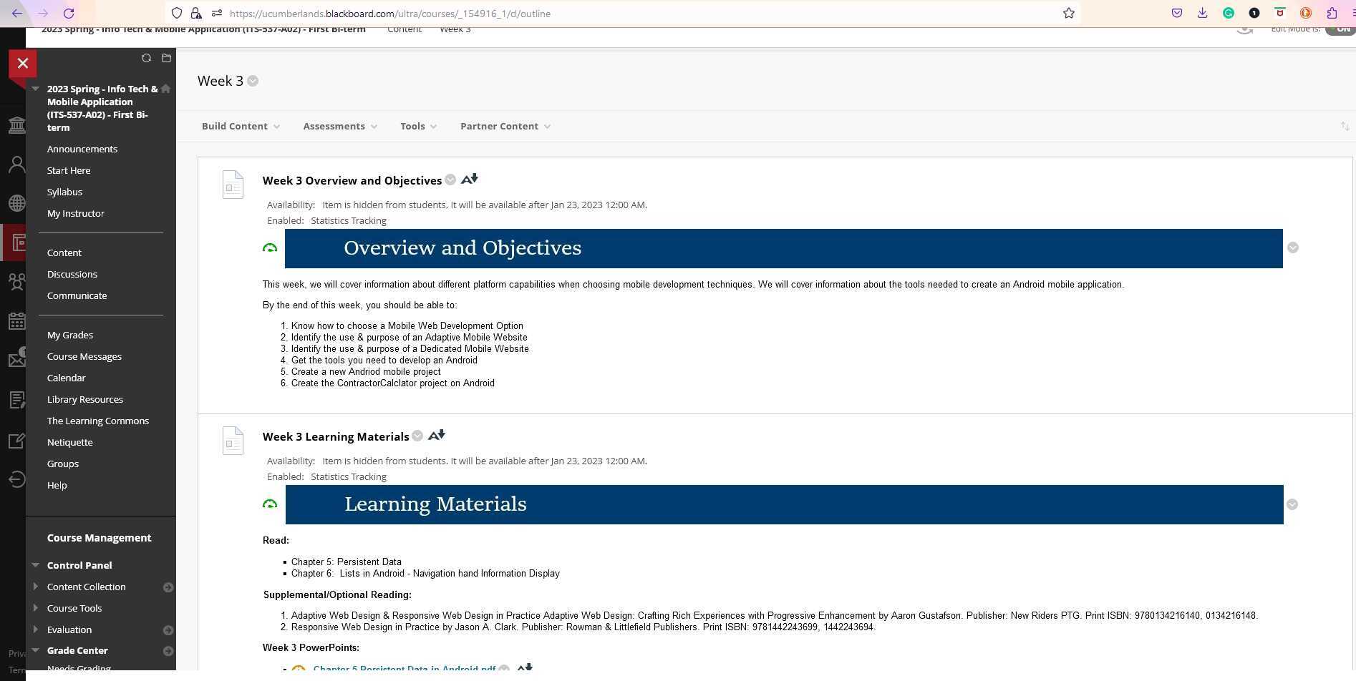Open the Institution page icon
This screenshot has width=1356, height=681.
[x=17, y=125]
